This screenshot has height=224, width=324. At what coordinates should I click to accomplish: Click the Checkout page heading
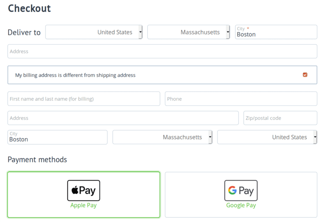pos(29,8)
